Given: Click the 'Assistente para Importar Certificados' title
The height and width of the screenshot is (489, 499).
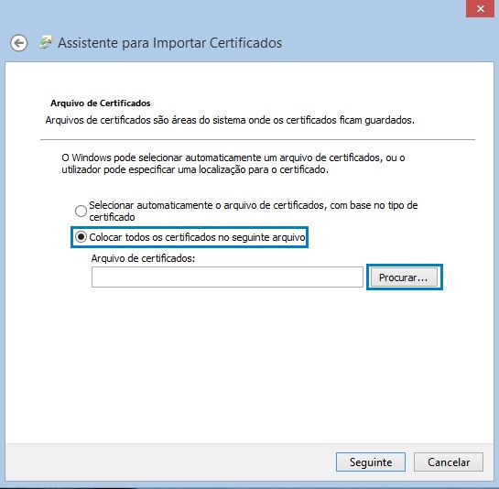Looking at the screenshot, I should click(x=170, y=43).
